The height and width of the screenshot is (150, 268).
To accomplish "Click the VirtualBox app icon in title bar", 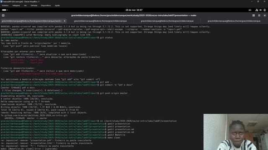I will [x=2, y=2].
